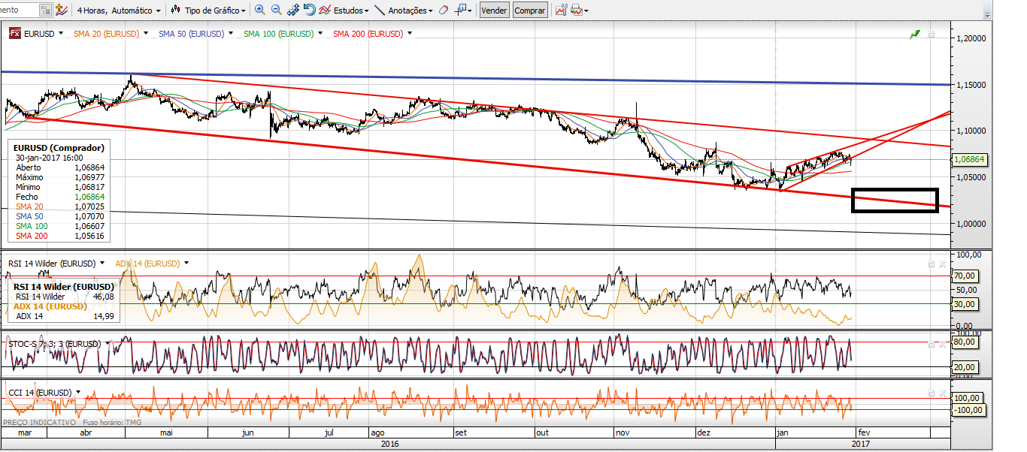Select the eraser tool in toolbar
1027x452 pixels.
click(444, 11)
